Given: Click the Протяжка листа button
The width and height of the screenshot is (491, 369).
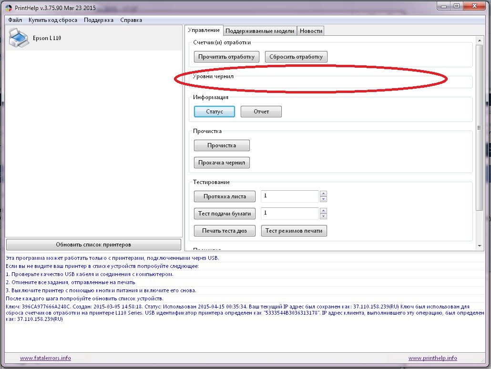Looking at the screenshot, I should point(225,196).
